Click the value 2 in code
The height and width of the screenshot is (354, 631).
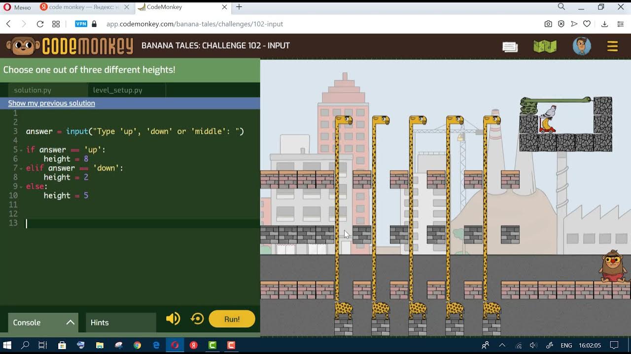86,177
